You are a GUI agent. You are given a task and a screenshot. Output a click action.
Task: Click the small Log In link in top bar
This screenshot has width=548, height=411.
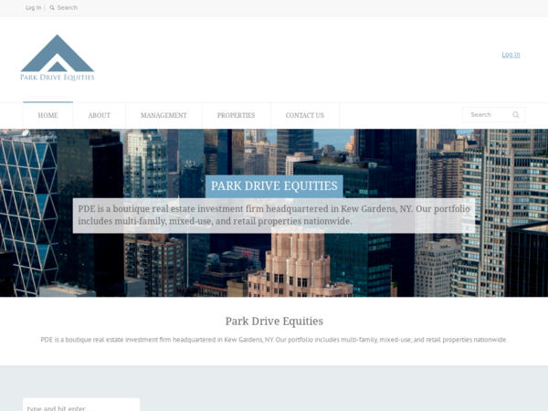pyautogui.click(x=33, y=7)
